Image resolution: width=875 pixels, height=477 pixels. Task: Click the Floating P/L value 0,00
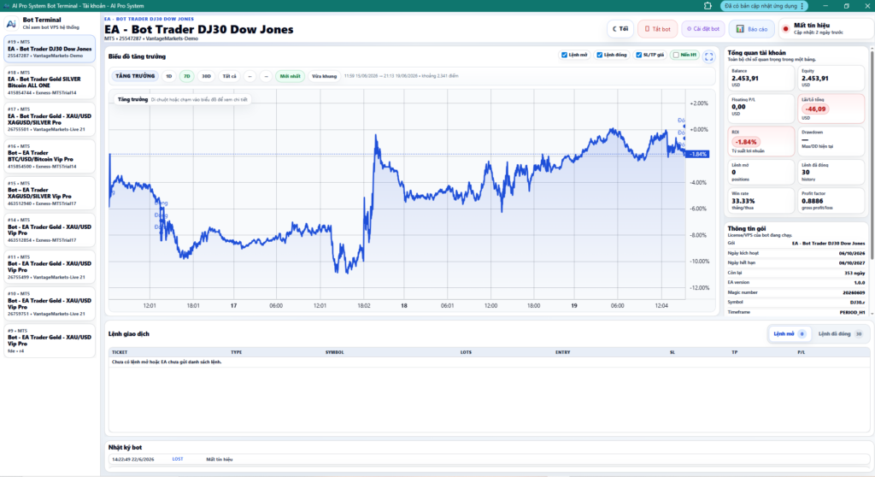pos(738,107)
